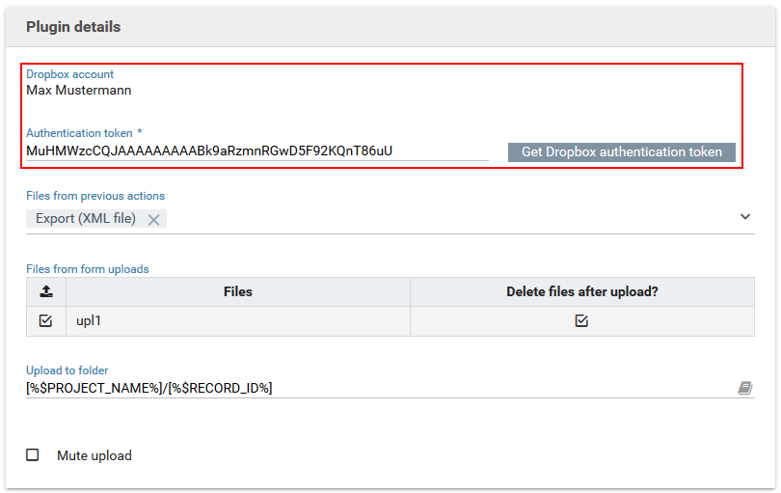
Task: Click into the Upload to folder field
Action: pyautogui.click(x=376, y=388)
